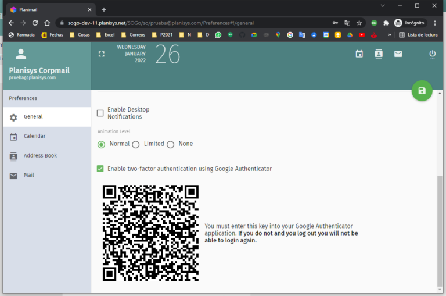
Task: Enable Desktop Notifications checkbox
Action: (x=100, y=113)
